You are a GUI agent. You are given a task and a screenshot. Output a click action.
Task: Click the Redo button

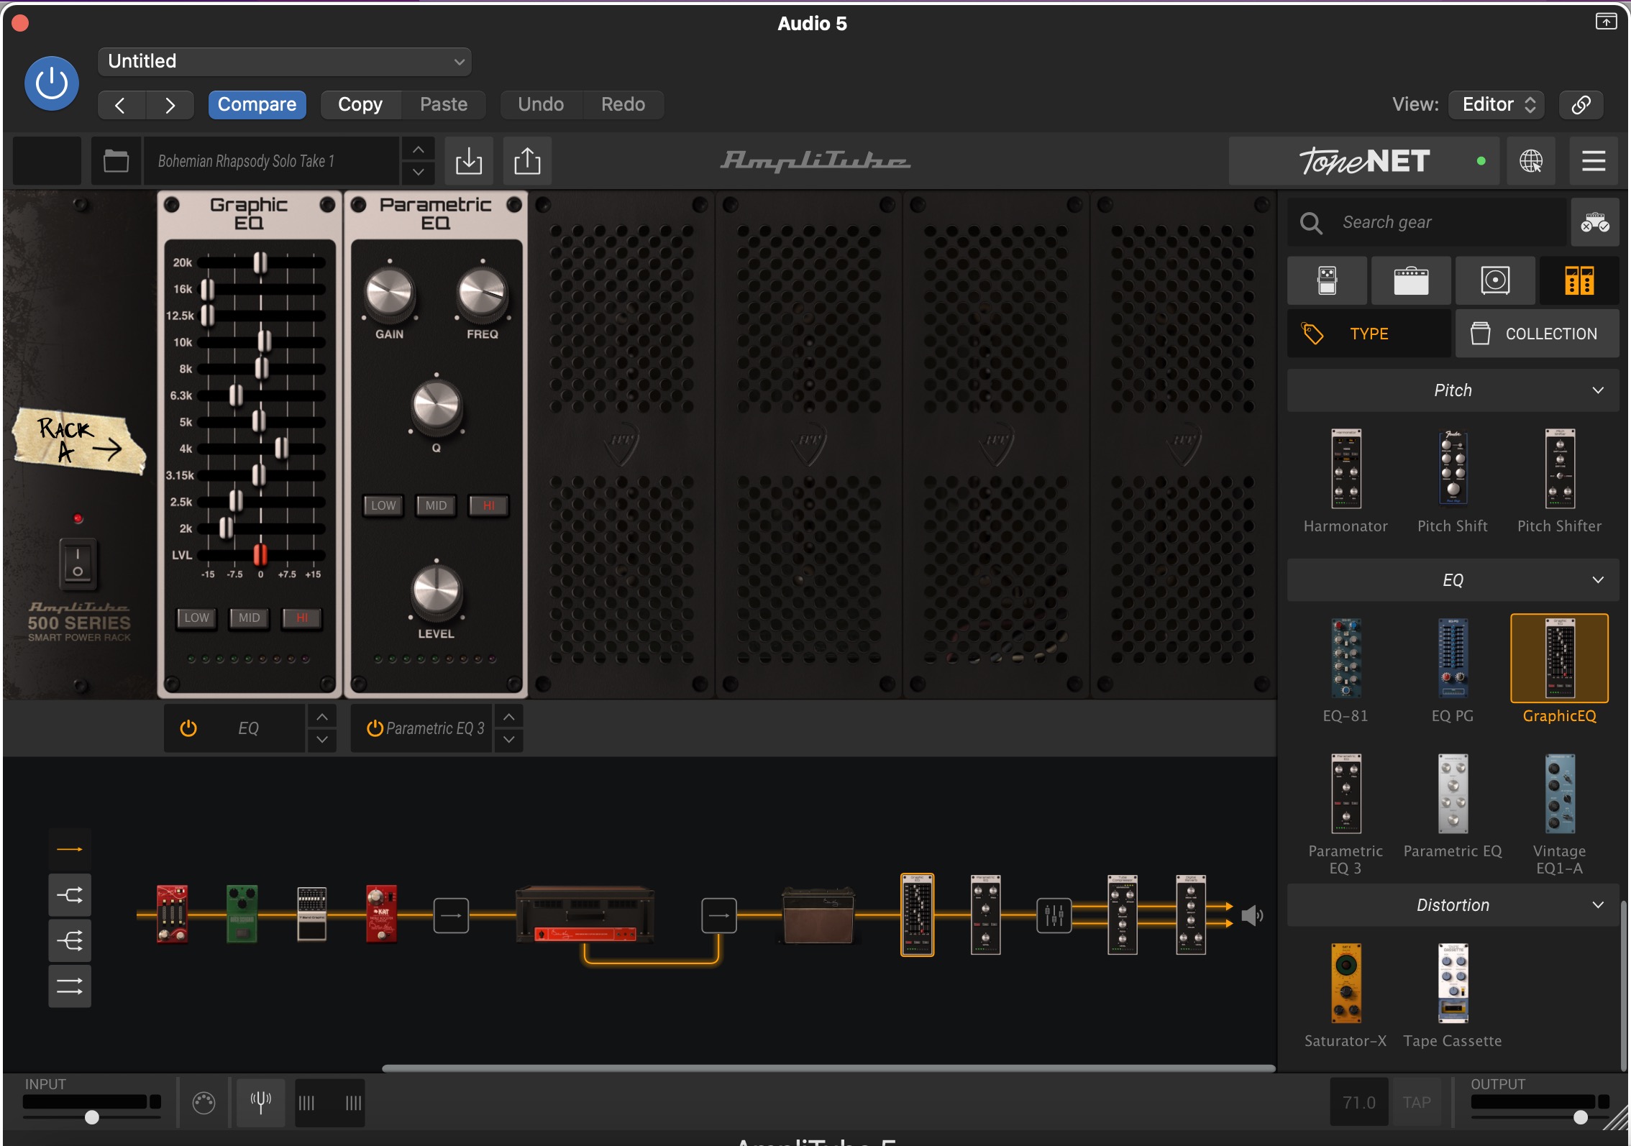[x=623, y=105]
